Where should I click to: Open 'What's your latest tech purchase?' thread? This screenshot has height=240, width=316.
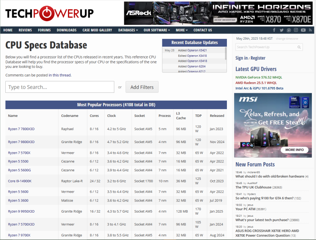(x=262, y=220)
